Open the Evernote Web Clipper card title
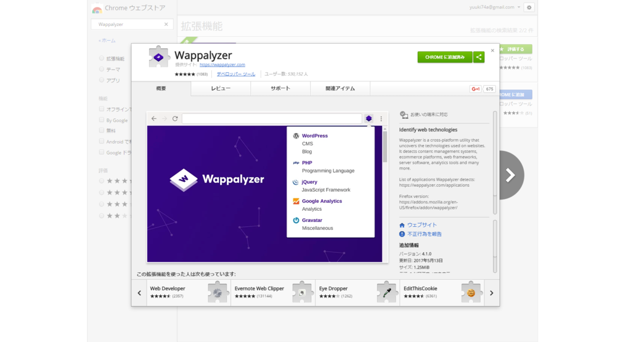The width and height of the screenshot is (631, 342). (259, 288)
